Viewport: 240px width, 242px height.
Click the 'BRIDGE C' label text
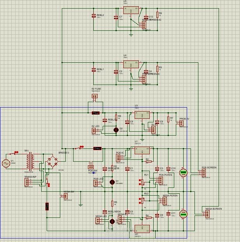[64, 152]
